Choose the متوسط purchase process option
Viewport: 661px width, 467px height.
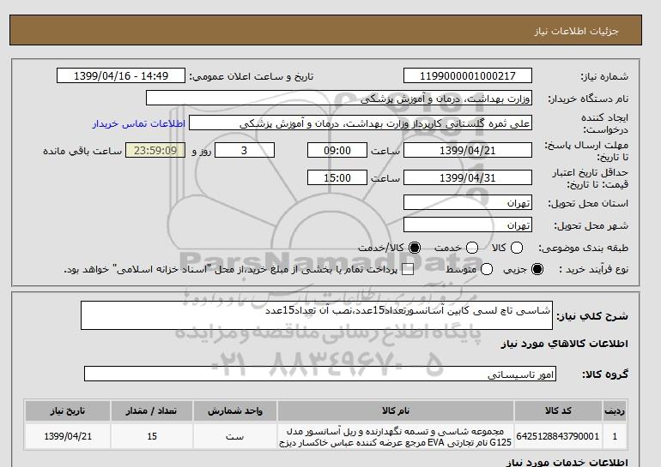point(487,269)
